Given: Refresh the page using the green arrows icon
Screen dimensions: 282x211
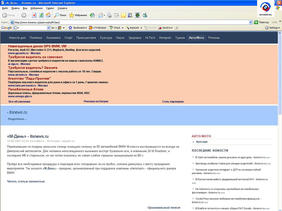Looking at the screenshot, I should click(41, 15).
